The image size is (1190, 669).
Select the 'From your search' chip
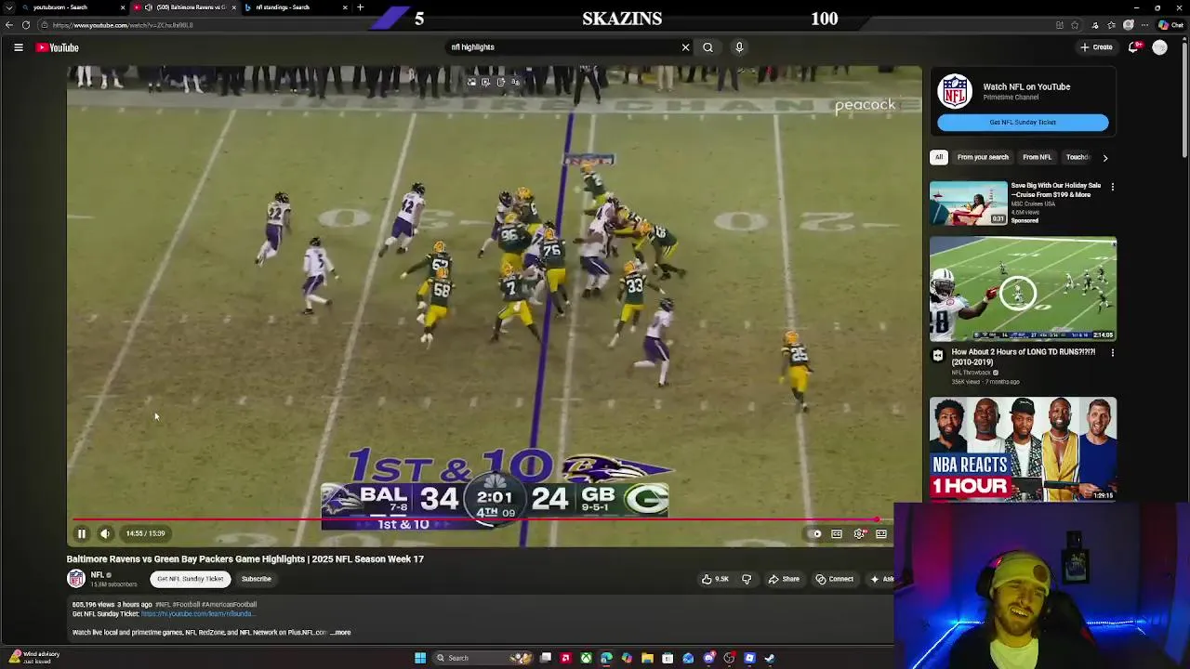point(983,157)
